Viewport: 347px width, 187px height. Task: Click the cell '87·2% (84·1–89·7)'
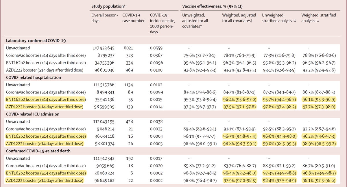coord(279,92)
